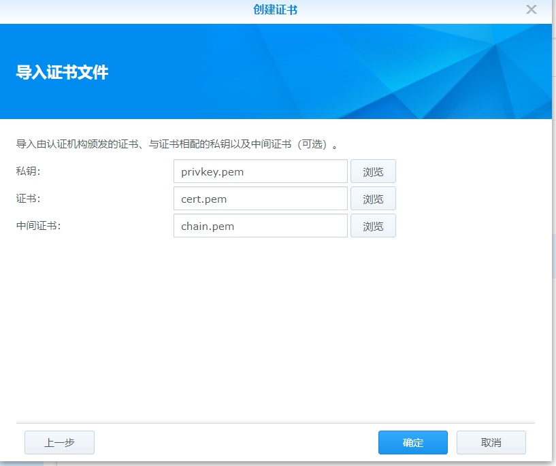Click 浏览 beside the 中间证书 field
Image resolution: width=556 pixels, height=466 pixels.
pyautogui.click(x=373, y=225)
